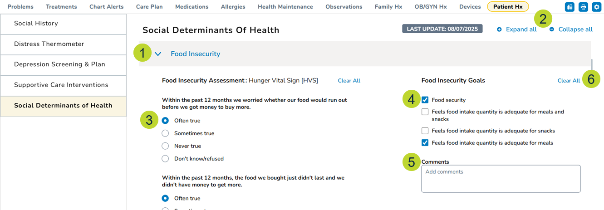Screen dimensions: 604x210
Task: Click the minus icon beside Collapse all
Action: coord(552,29)
